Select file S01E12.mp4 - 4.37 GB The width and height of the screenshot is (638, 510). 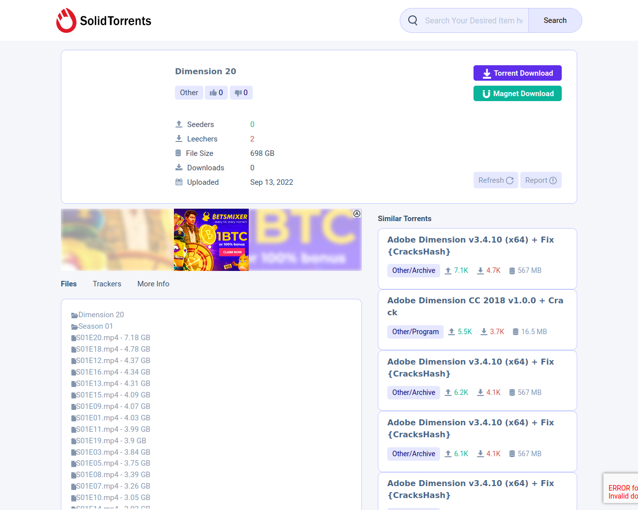pos(113,361)
